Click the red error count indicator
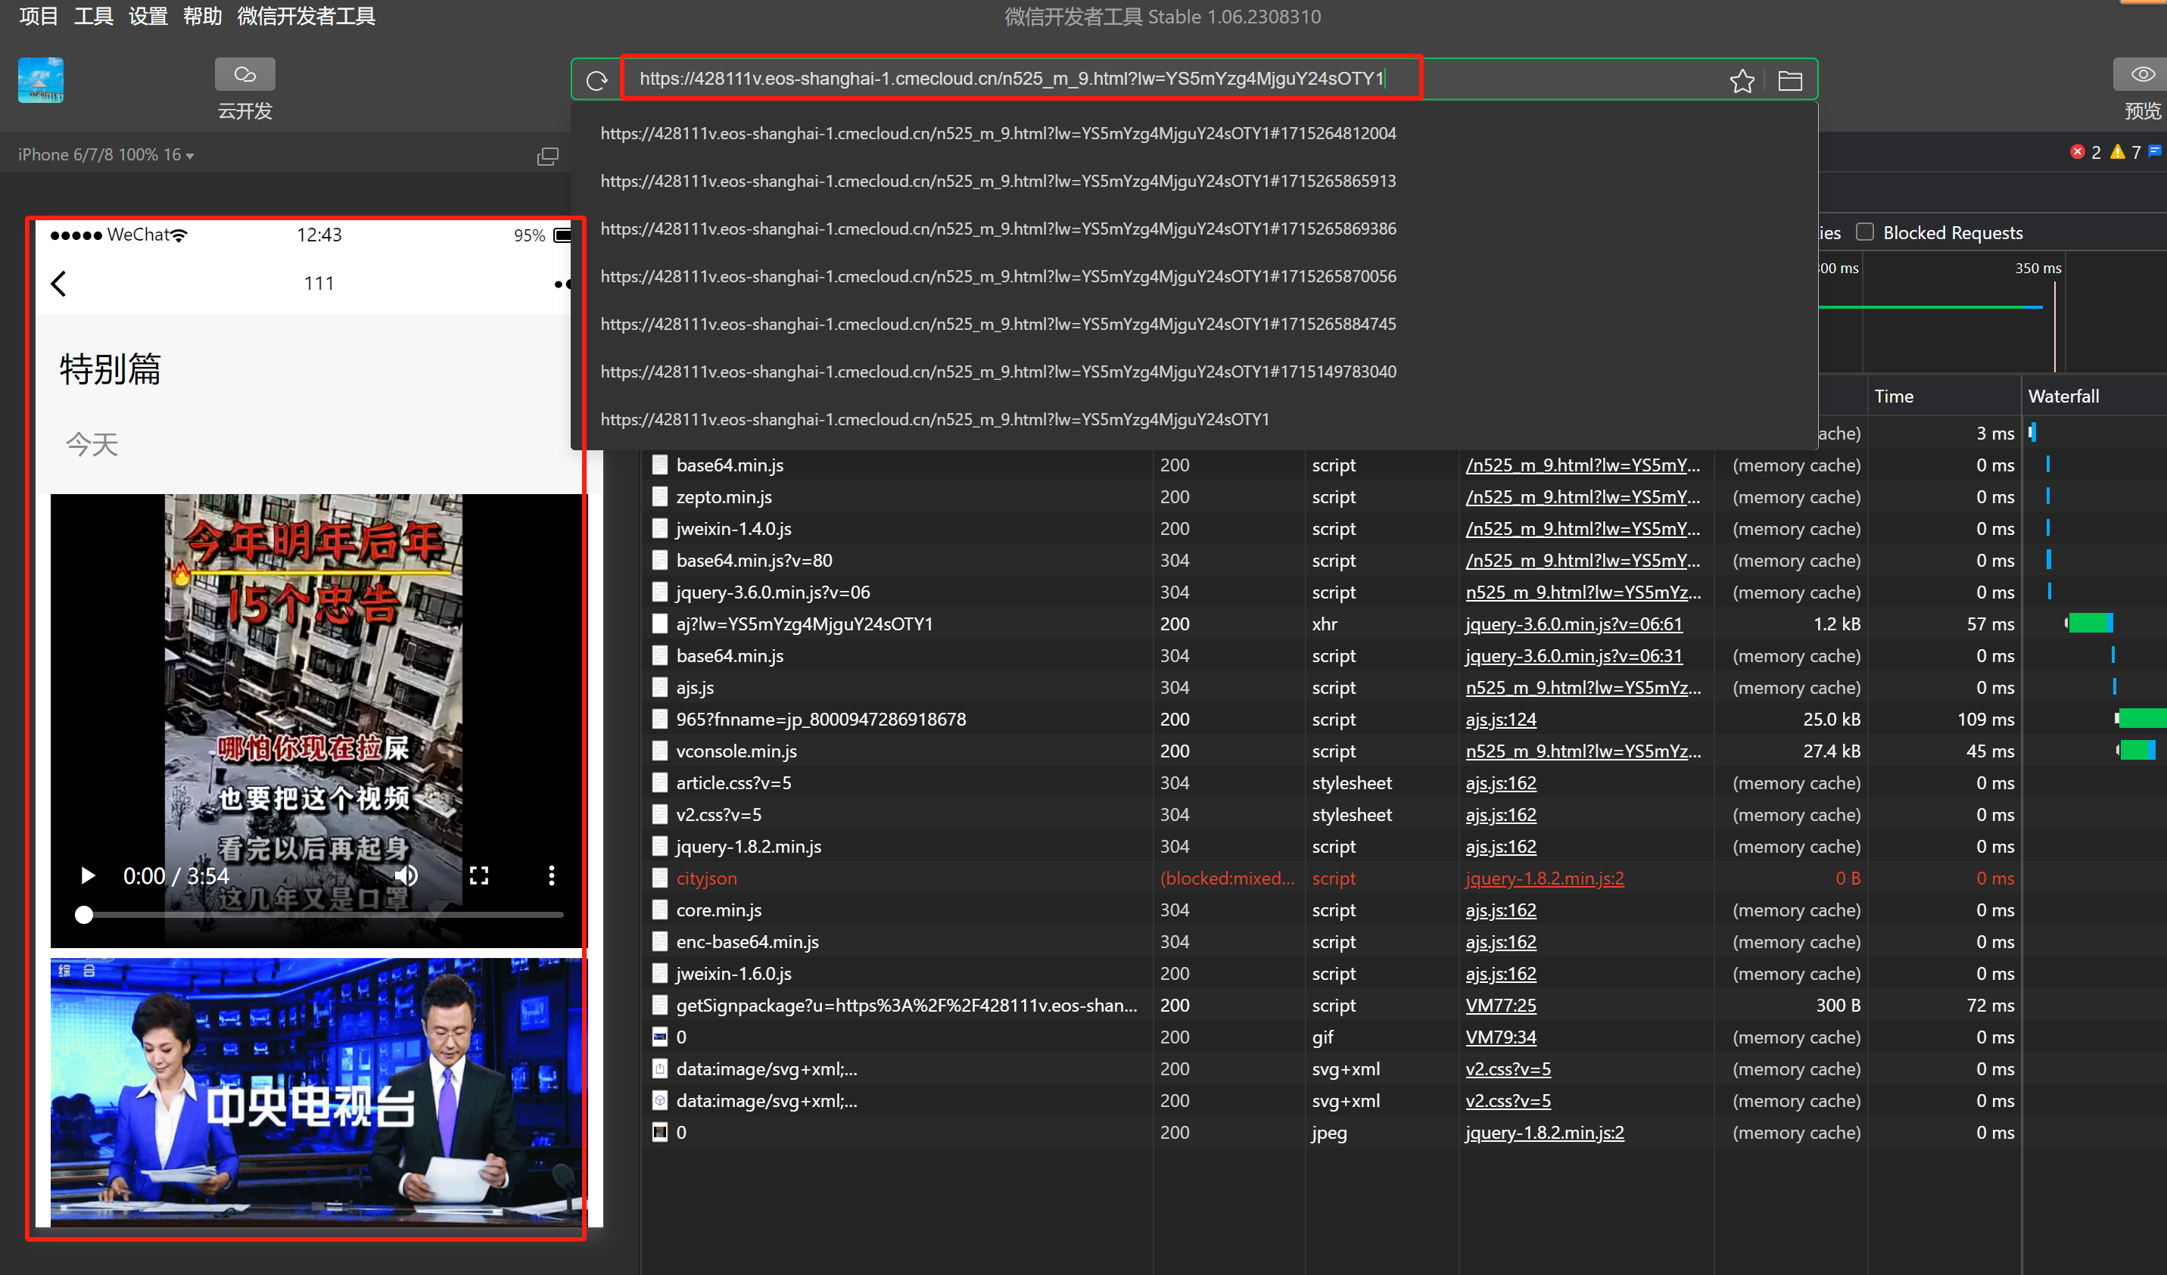 2084,152
